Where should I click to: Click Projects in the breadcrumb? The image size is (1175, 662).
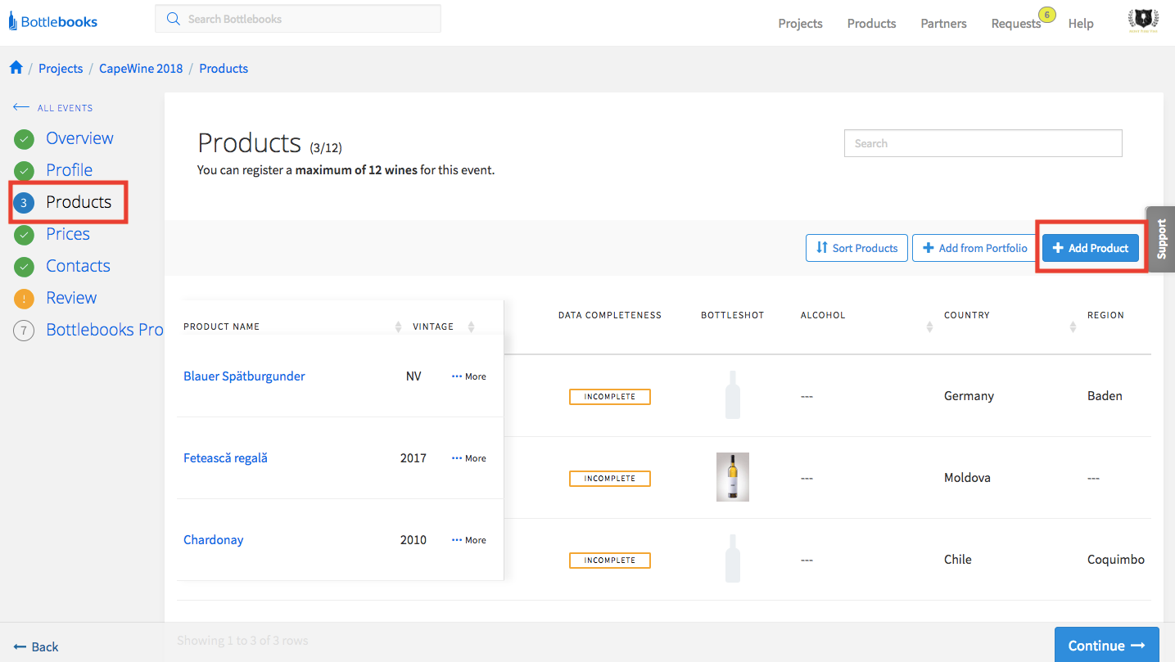[x=61, y=69]
